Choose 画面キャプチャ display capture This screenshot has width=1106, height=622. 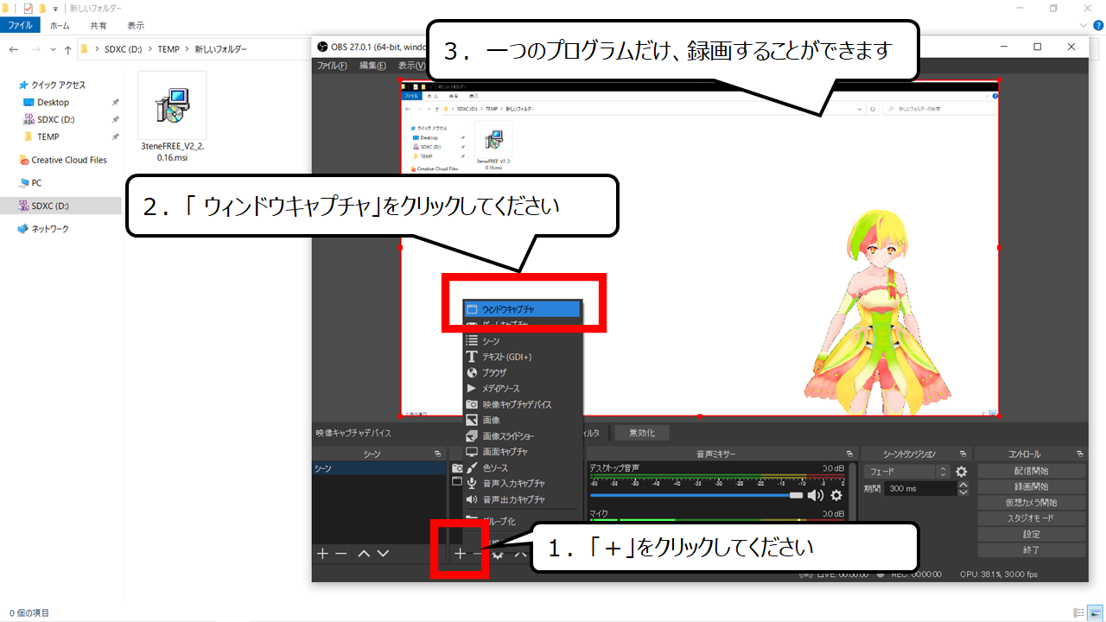pos(522,452)
